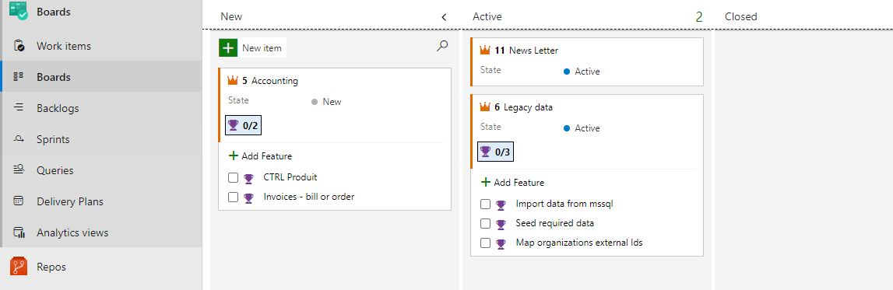The image size is (893, 290).
Task: Click trophy icon beside Map organizations external Ids
Action: pos(501,243)
